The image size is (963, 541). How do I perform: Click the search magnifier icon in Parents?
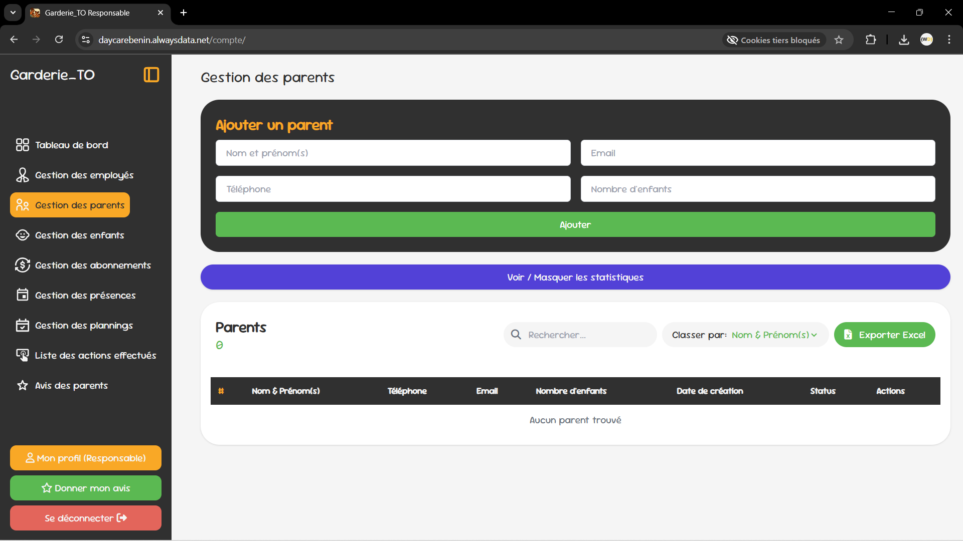pos(516,334)
